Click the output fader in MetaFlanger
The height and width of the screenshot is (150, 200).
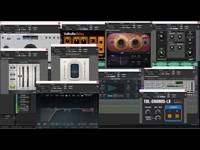(x=187, y=86)
